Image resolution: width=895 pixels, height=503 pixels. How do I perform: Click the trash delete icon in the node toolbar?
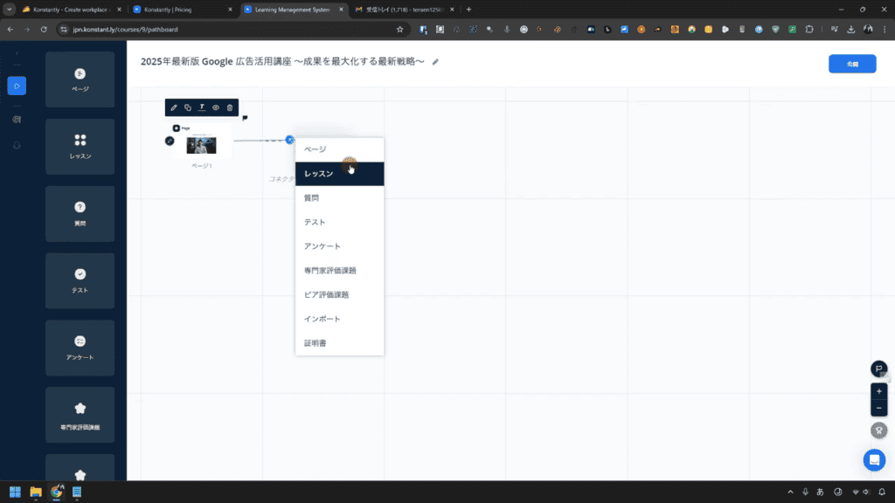(x=230, y=107)
